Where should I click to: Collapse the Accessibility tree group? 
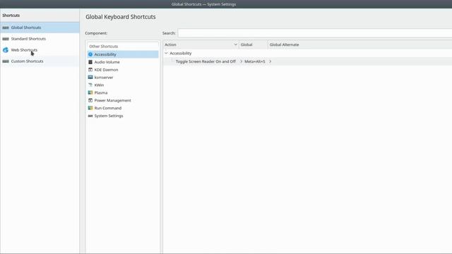pyautogui.click(x=166, y=54)
